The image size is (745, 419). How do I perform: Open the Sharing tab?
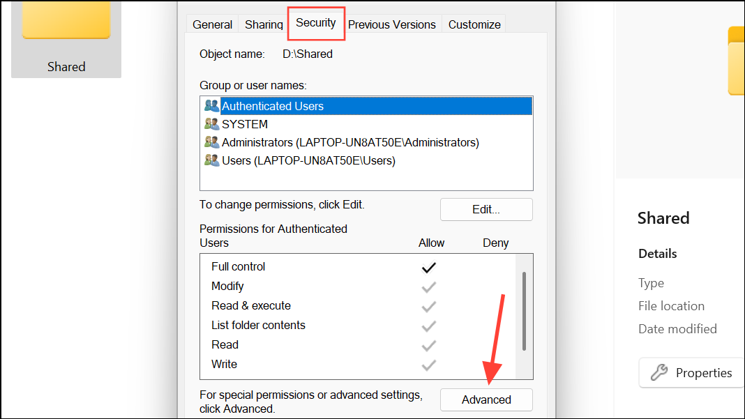[264, 24]
